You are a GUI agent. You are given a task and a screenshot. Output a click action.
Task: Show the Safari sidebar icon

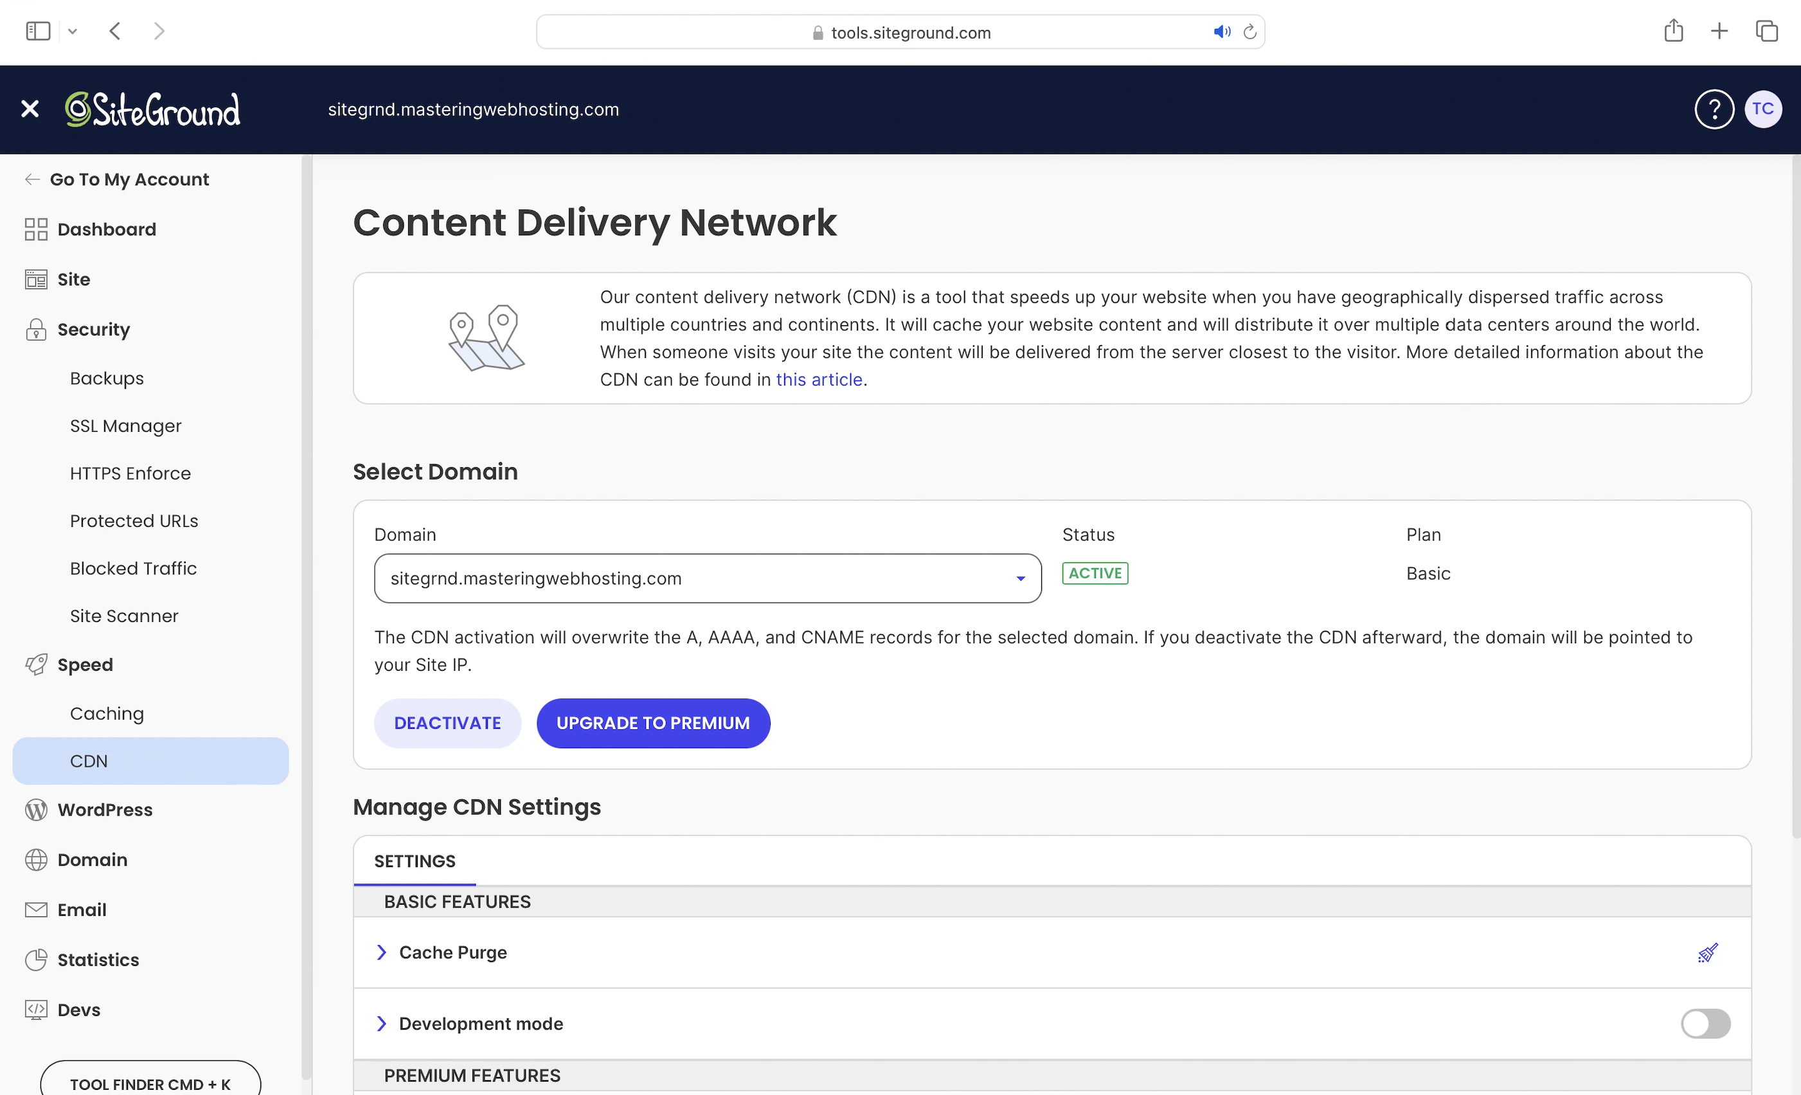(x=38, y=31)
